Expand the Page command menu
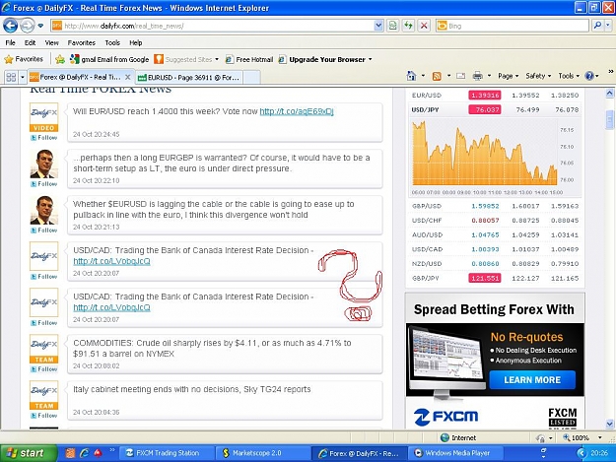 pos(508,76)
